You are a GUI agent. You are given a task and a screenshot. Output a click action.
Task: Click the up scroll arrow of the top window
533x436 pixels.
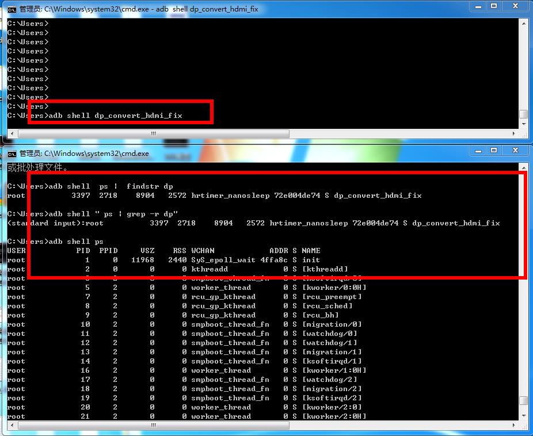pyautogui.click(x=524, y=23)
